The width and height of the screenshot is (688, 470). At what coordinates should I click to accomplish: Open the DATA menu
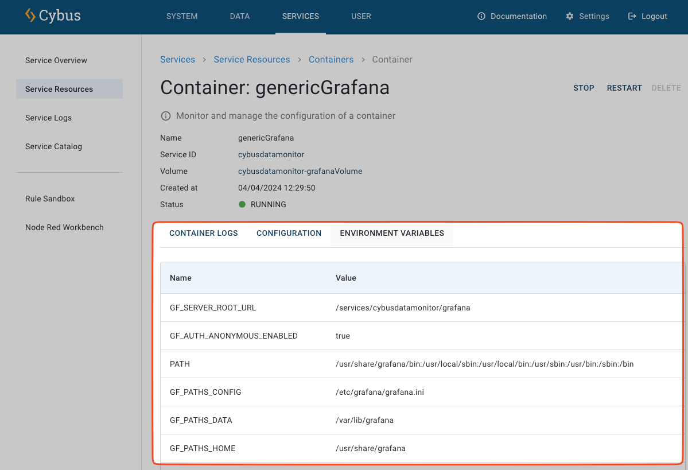[x=240, y=16]
